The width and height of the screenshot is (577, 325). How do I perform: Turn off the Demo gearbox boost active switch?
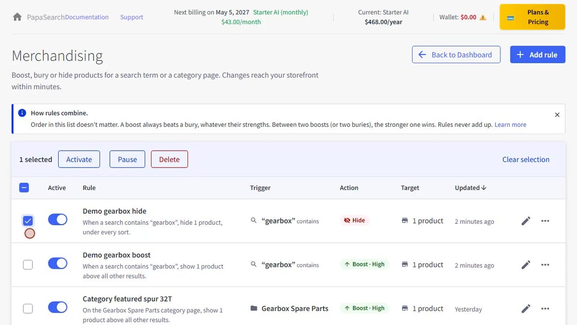[x=58, y=263]
